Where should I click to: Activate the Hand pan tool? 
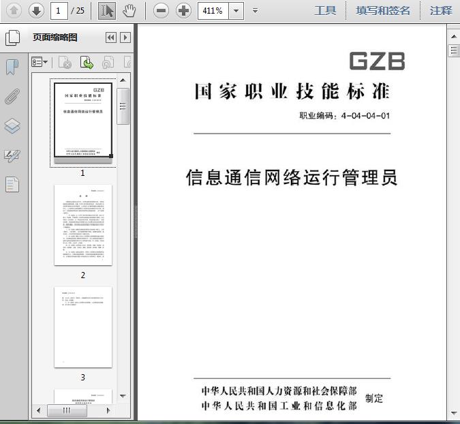click(129, 11)
